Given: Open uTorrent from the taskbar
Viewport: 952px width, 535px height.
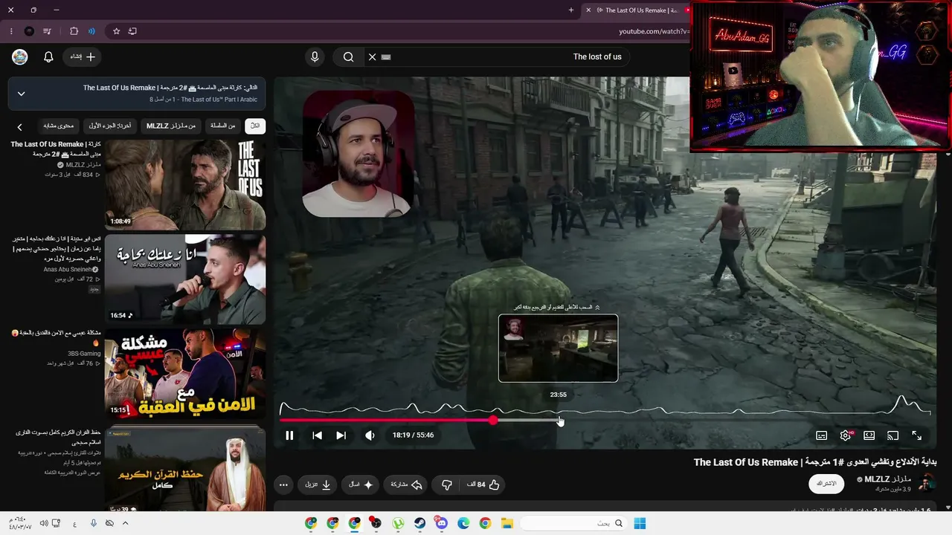Looking at the screenshot, I should [x=398, y=524].
